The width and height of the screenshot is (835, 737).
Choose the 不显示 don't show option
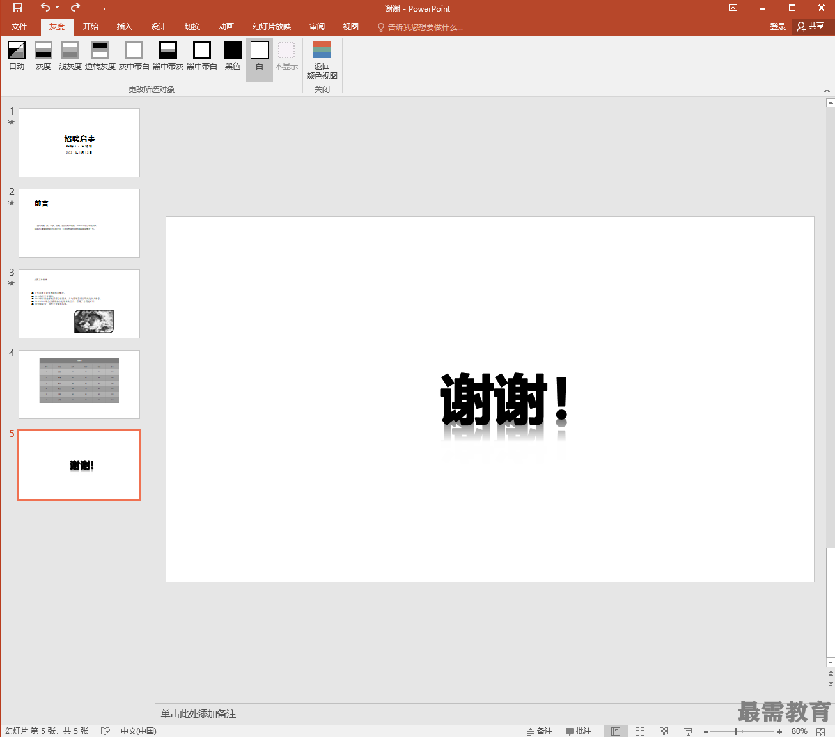pyautogui.click(x=286, y=56)
